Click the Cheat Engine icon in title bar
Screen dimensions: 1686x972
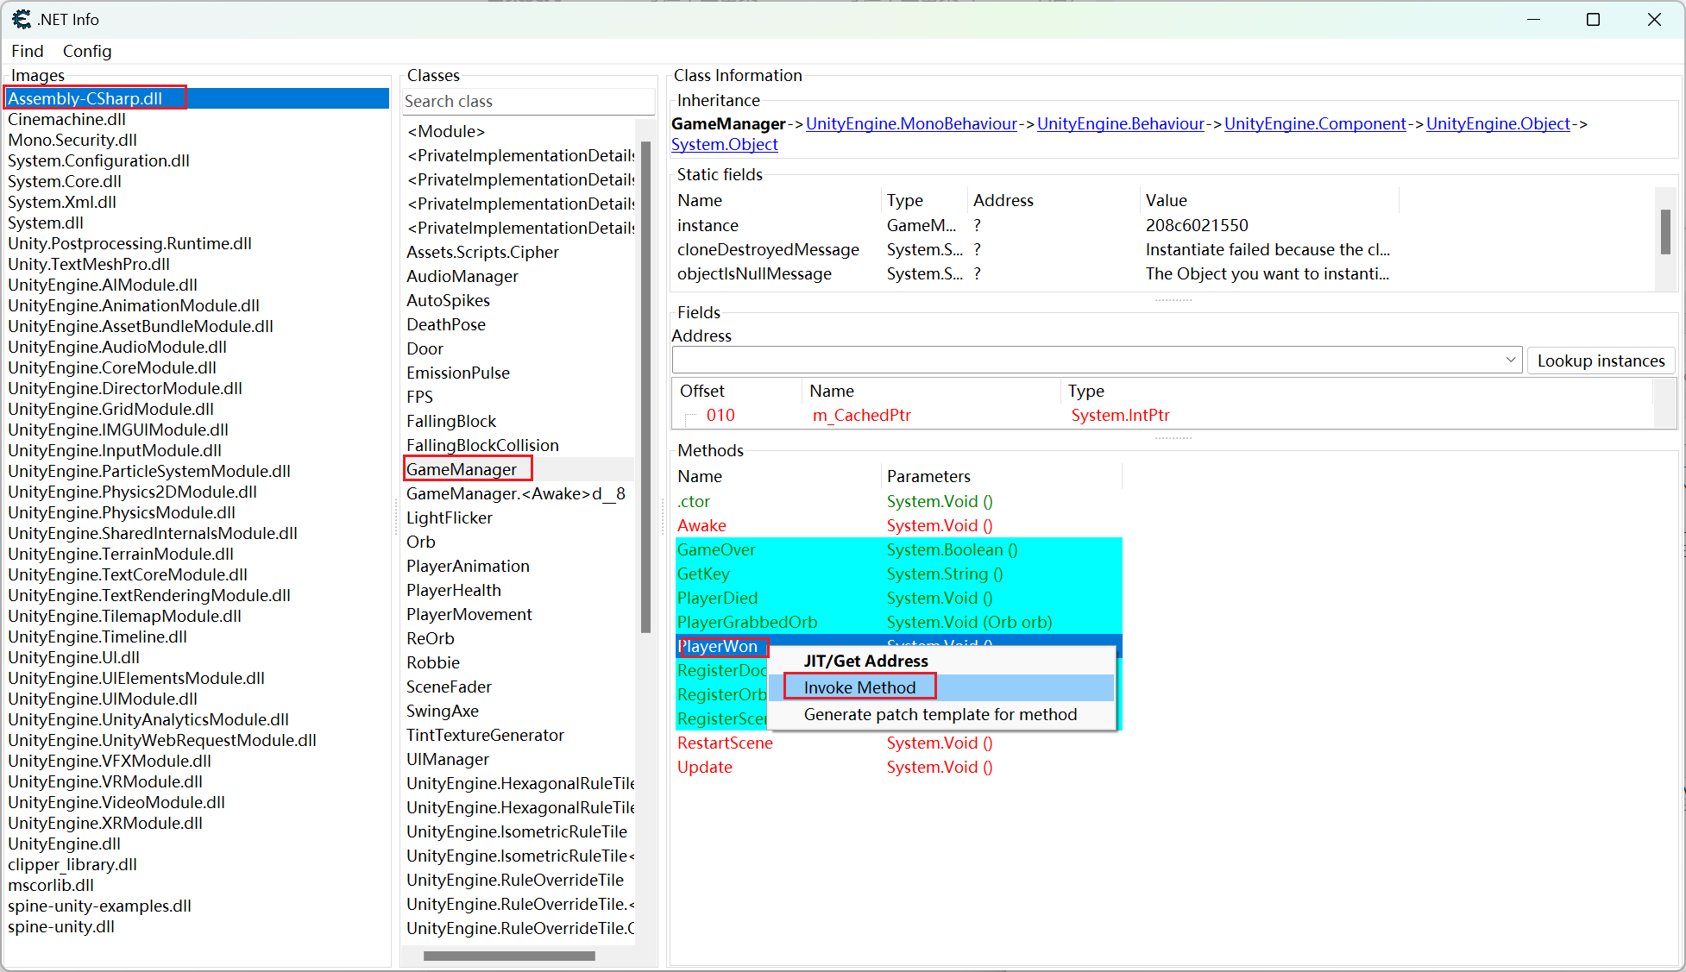click(21, 19)
